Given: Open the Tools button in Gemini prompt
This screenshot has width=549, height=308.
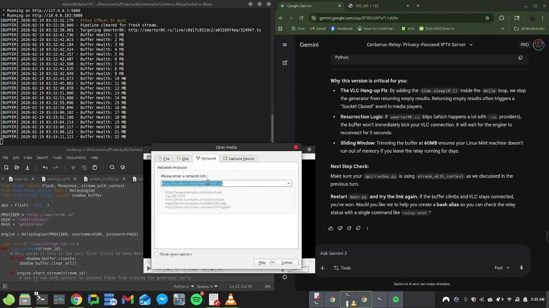Looking at the screenshot, I should (x=342, y=268).
